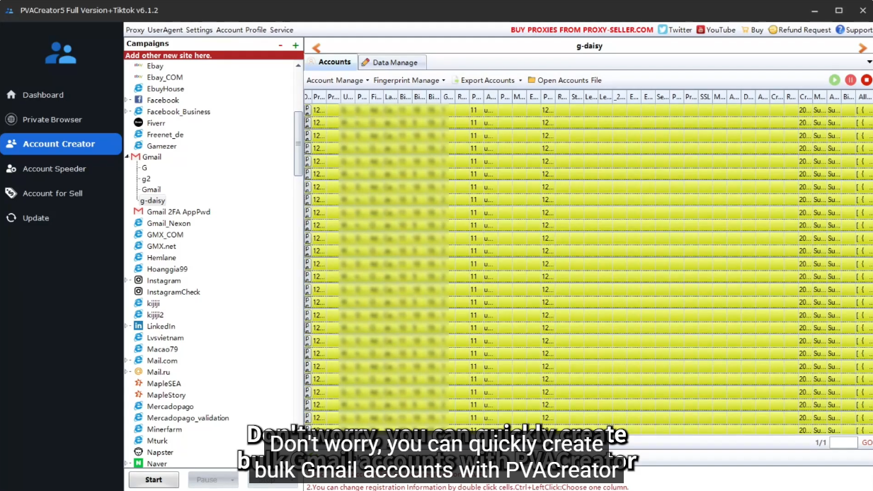Viewport: 873px width, 491px height.
Task: Click the GO page button
Action: point(867,442)
